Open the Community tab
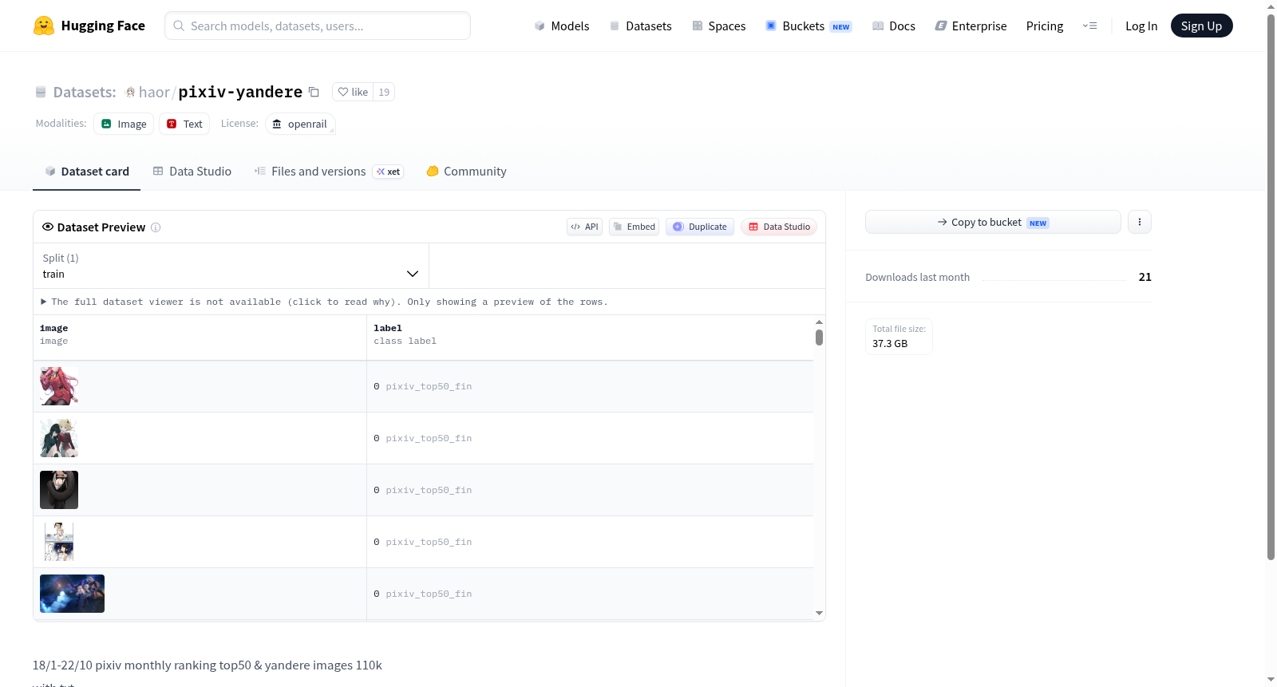This screenshot has height=687, width=1277. 466,171
